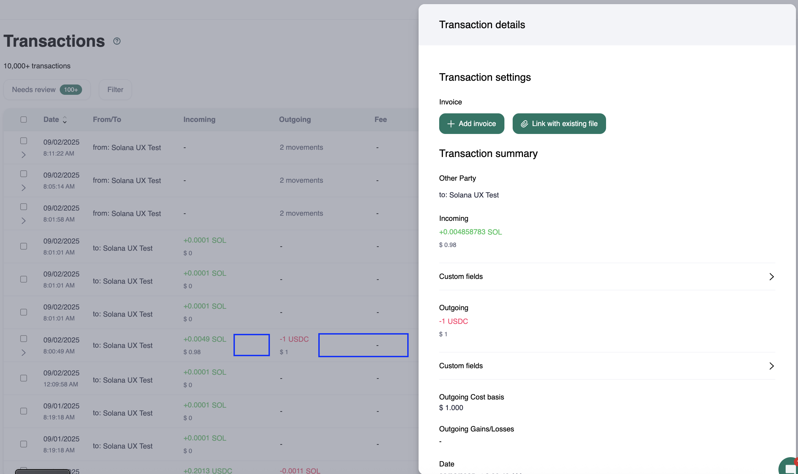The image size is (798, 474).
Task: Open the 8:01:58 AM Solana UX Test transaction
Action: pyautogui.click(x=127, y=214)
